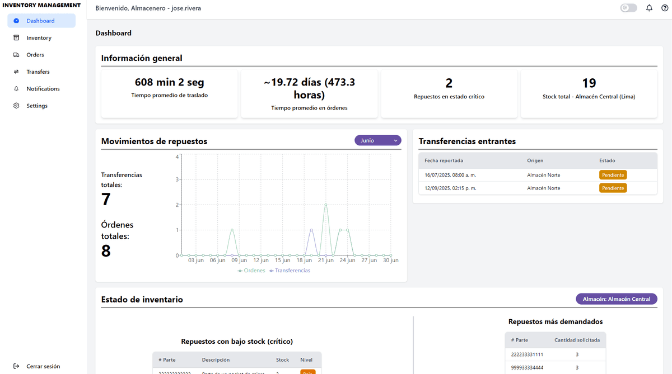Click Pendiente badge for 12/09/2025 transfer
Image resolution: width=672 pixels, height=374 pixels.
coord(613,188)
